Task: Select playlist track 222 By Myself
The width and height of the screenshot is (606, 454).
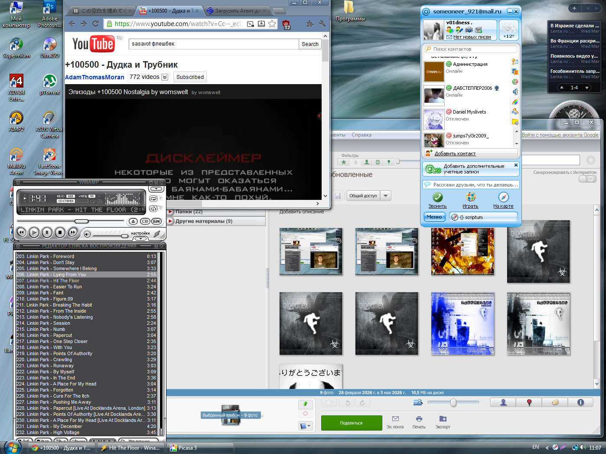Action: click(86, 372)
